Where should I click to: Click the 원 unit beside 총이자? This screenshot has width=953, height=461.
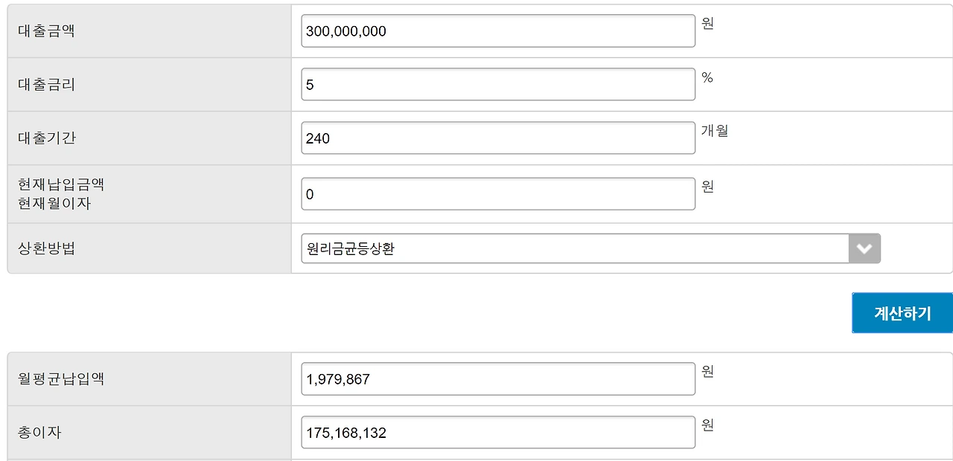click(x=708, y=425)
